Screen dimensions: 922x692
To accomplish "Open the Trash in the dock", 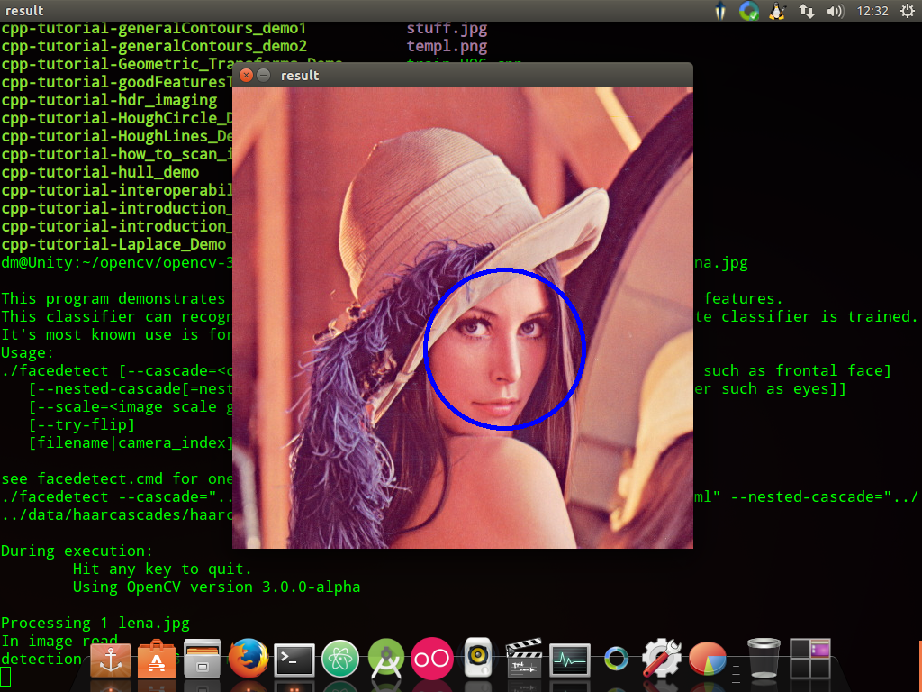I will tap(764, 659).
